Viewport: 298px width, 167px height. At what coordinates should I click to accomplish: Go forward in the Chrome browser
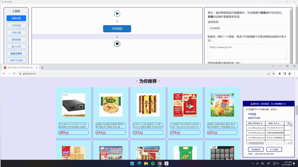click(x=9, y=74)
